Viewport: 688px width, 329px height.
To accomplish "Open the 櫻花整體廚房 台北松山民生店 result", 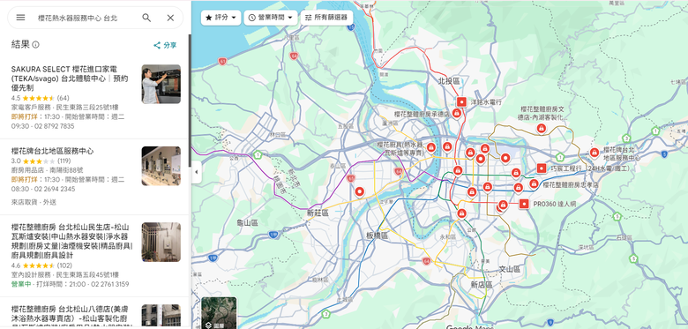I will pyautogui.click(x=95, y=256).
